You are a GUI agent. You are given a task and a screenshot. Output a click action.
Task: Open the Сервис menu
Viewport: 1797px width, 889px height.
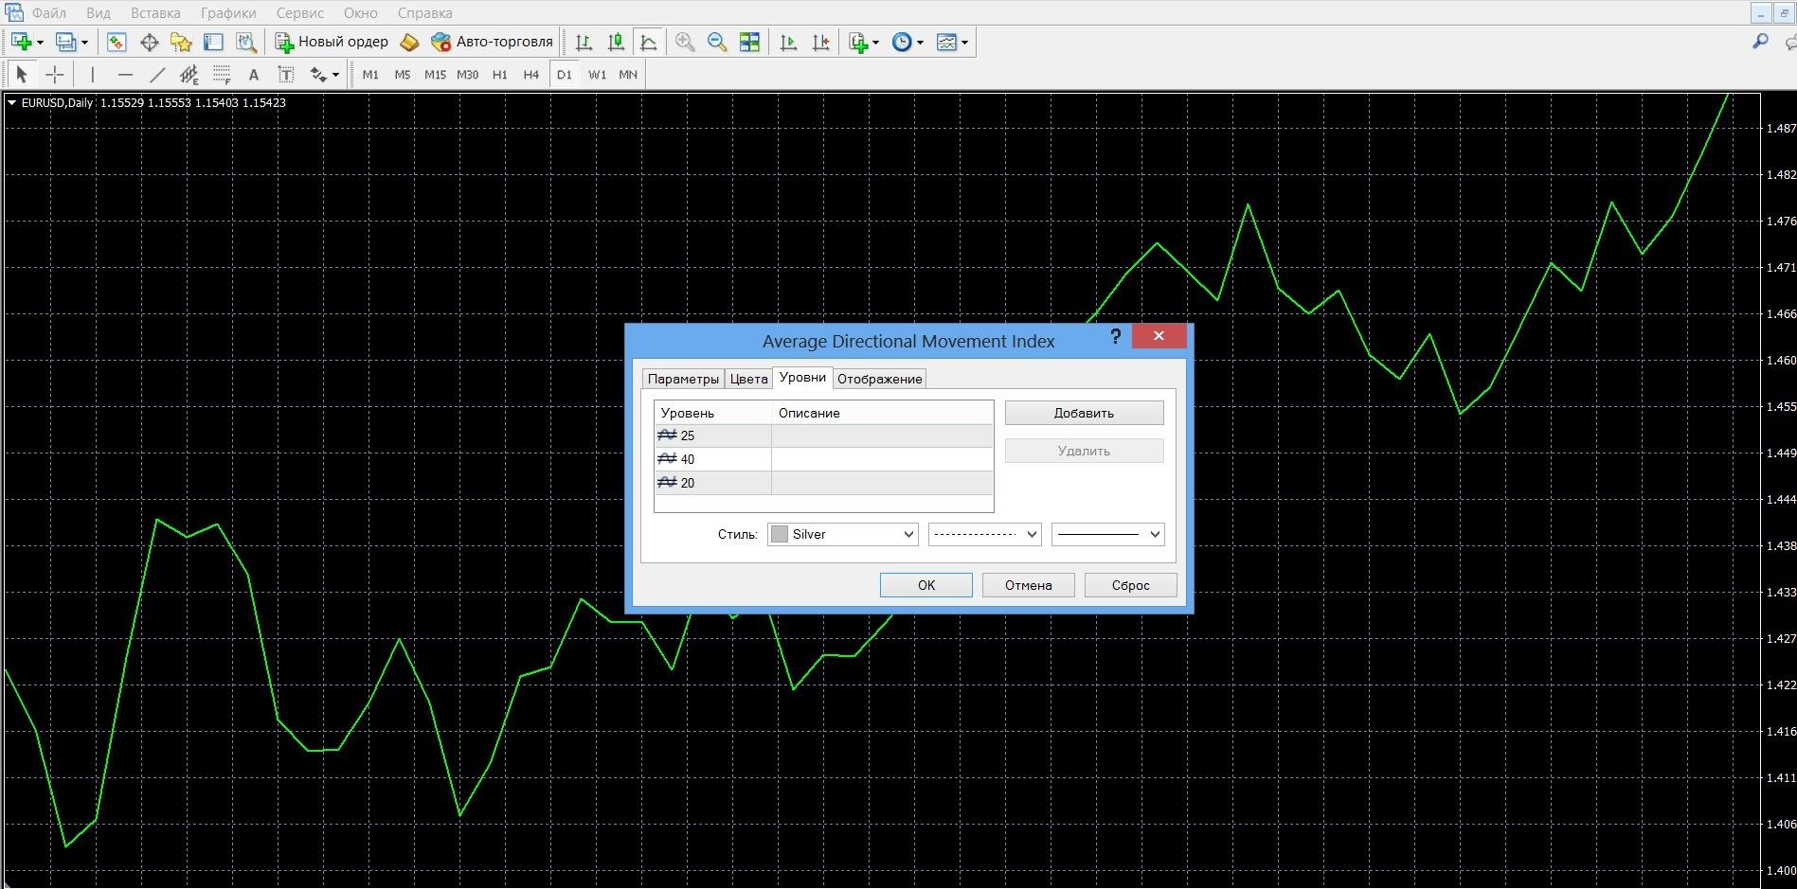pos(300,12)
